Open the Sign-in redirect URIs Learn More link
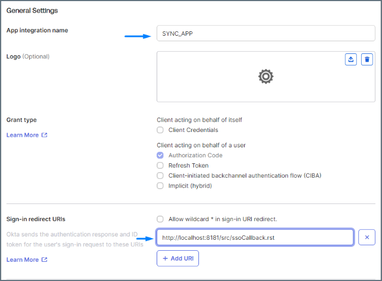The height and width of the screenshot is (281, 382). coord(23,260)
